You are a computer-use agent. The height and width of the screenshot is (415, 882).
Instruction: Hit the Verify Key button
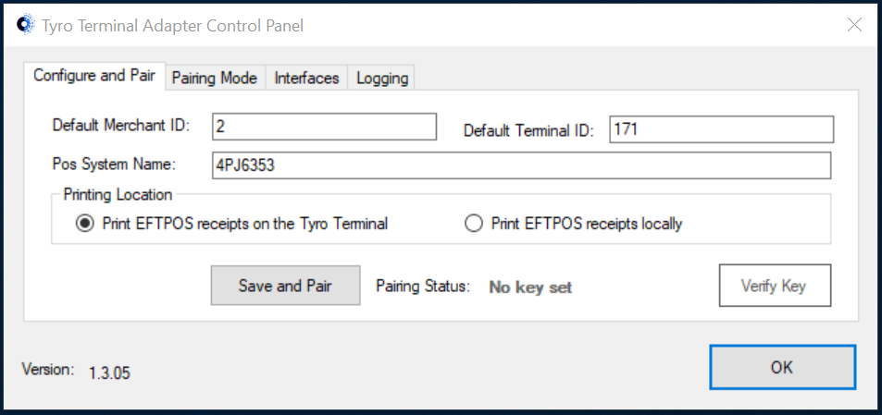pos(775,286)
